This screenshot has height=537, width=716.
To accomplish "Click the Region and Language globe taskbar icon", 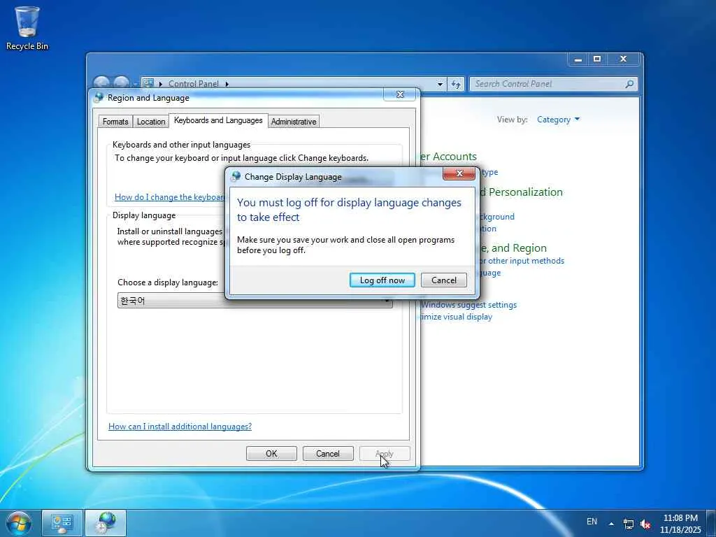I will [106, 523].
